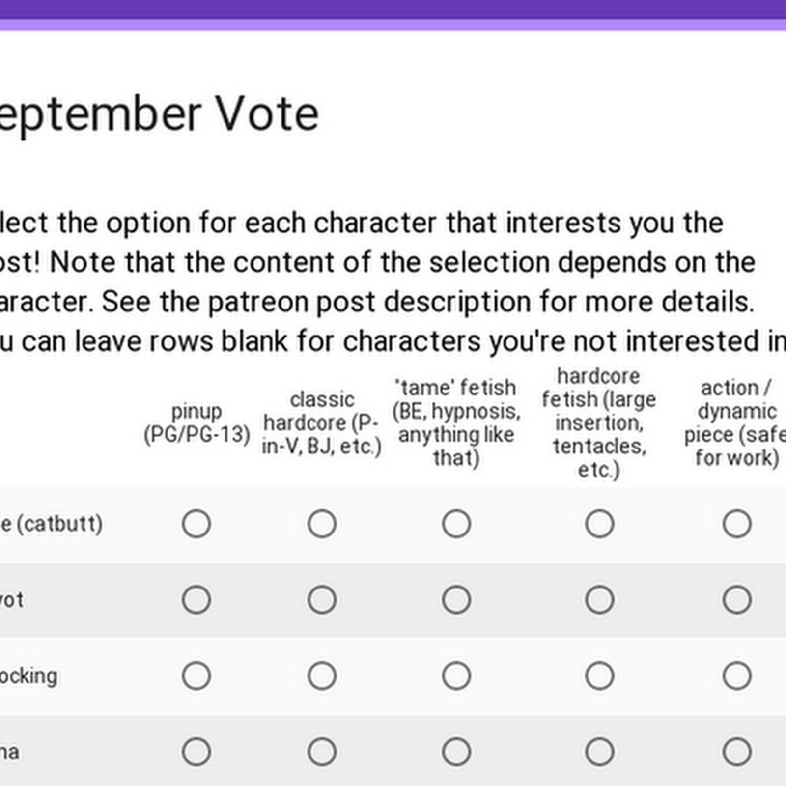Select hardcore fetish in the 'vot' row
Screen dimensions: 786x786
[x=600, y=600]
